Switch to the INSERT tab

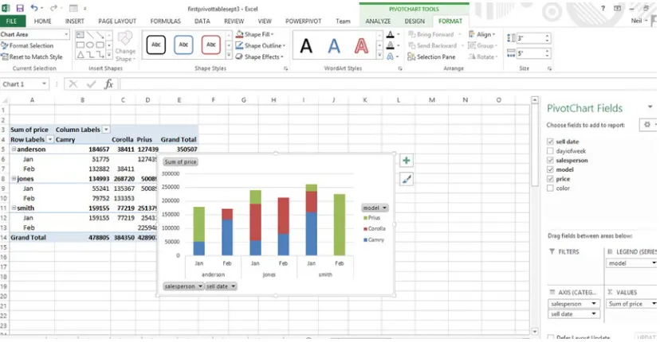[x=74, y=21]
